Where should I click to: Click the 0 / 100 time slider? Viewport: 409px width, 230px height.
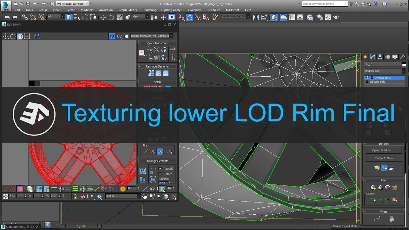click(x=81, y=226)
